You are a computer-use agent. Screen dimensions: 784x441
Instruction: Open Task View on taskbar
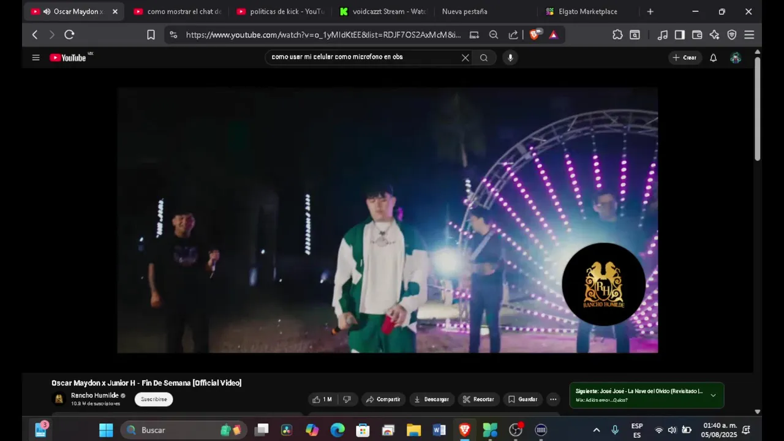pyautogui.click(x=262, y=430)
